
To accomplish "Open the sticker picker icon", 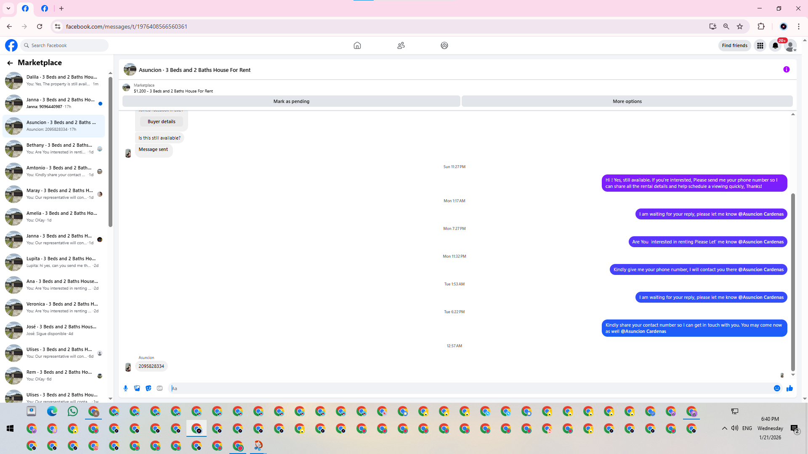I will 148,388.
